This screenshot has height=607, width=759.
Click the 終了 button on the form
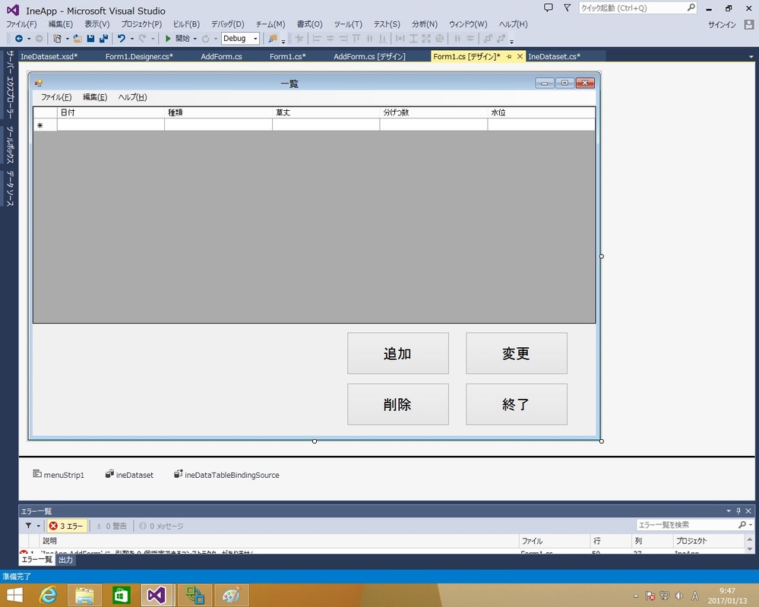(x=517, y=403)
